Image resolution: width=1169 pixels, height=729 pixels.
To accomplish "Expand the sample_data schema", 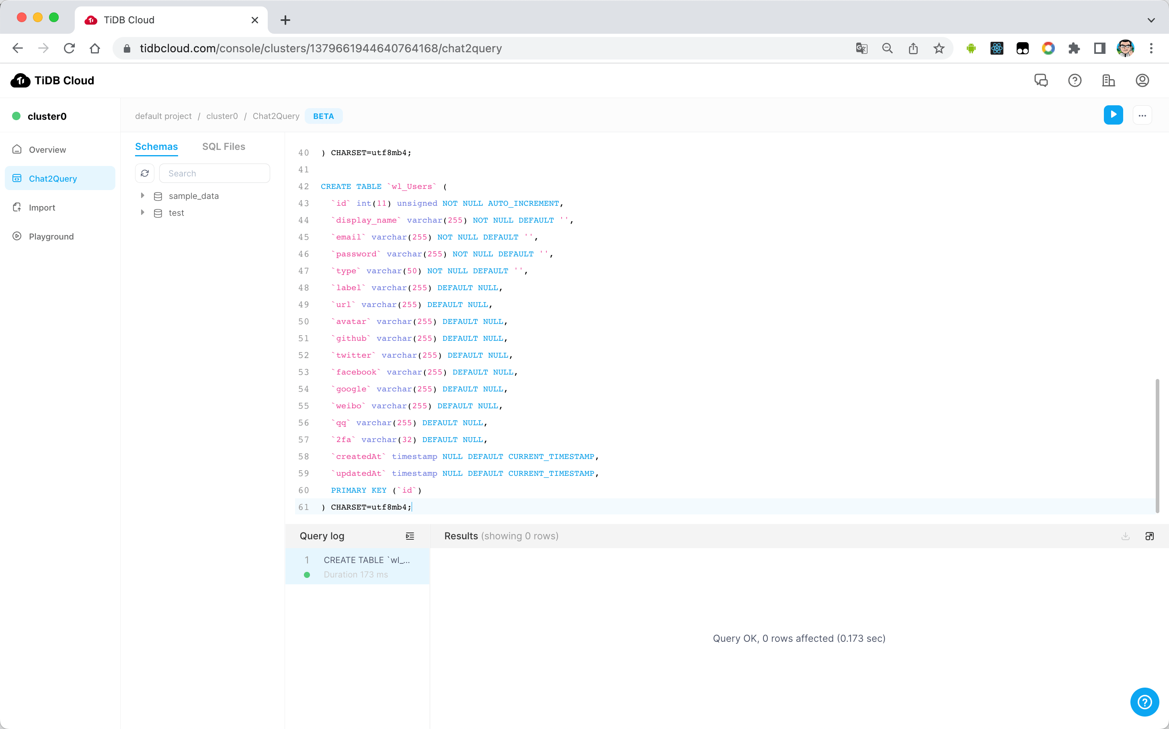I will click(x=143, y=195).
